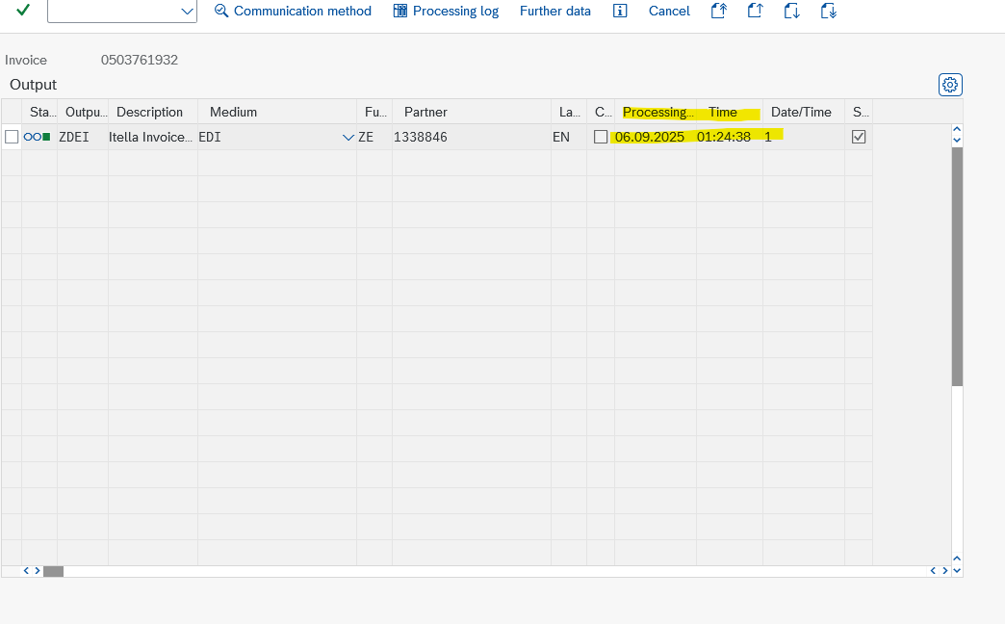The width and height of the screenshot is (1005, 624).
Task: Click the green checkmark Enter icon
Action: 23,11
